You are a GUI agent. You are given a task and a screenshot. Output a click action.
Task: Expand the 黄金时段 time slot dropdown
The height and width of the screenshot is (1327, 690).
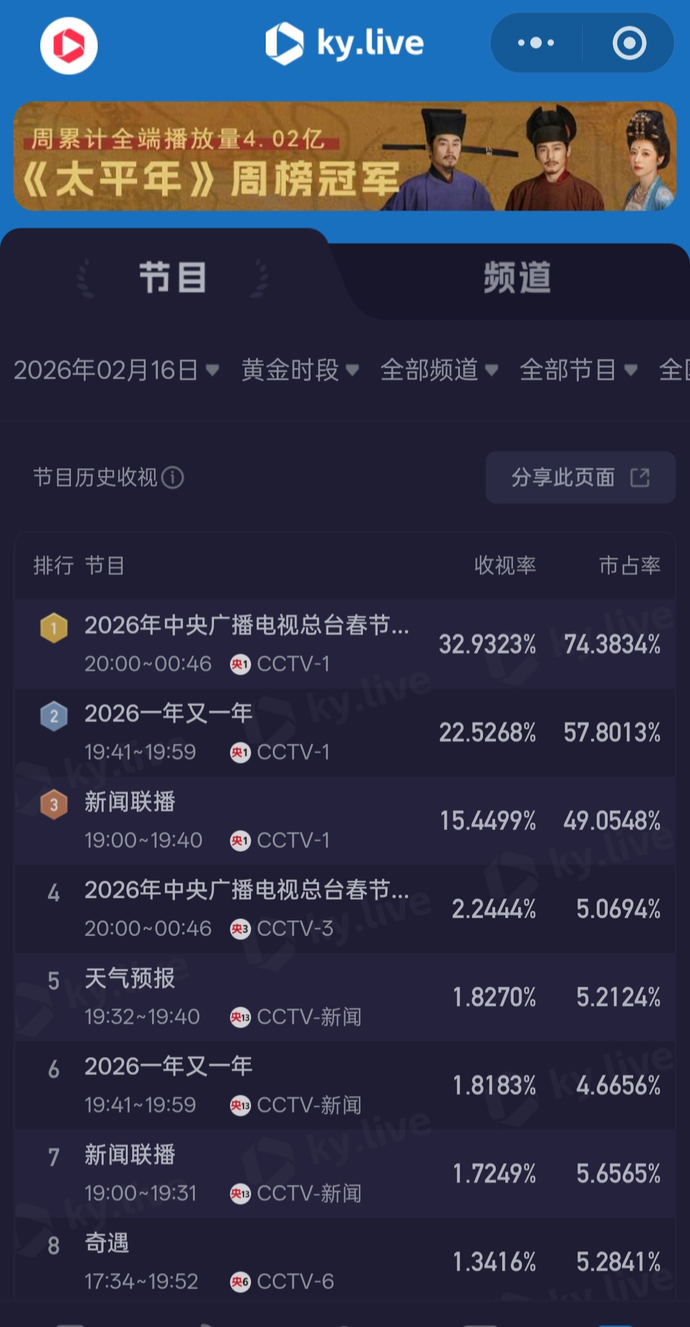300,370
